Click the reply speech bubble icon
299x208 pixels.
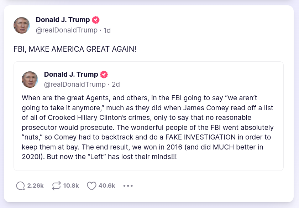click(21, 186)
